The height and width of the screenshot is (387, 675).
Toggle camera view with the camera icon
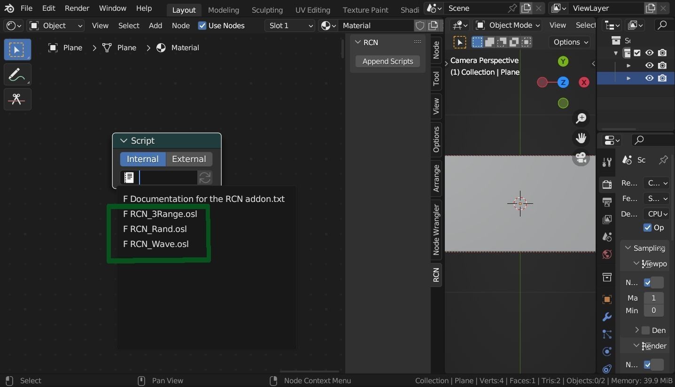click(582, 158)
